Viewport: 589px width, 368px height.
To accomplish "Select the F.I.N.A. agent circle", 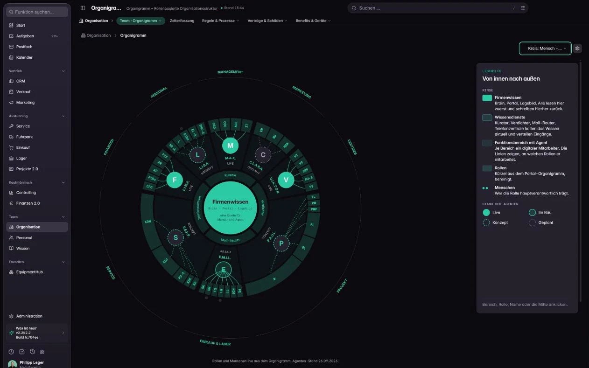I will pyautogui.click(x=175, y=180).
